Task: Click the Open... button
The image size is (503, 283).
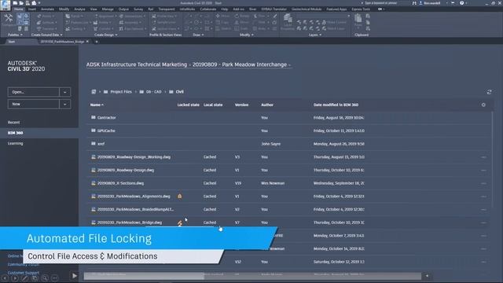Action: pyautogui.click(x=33, y=92)
